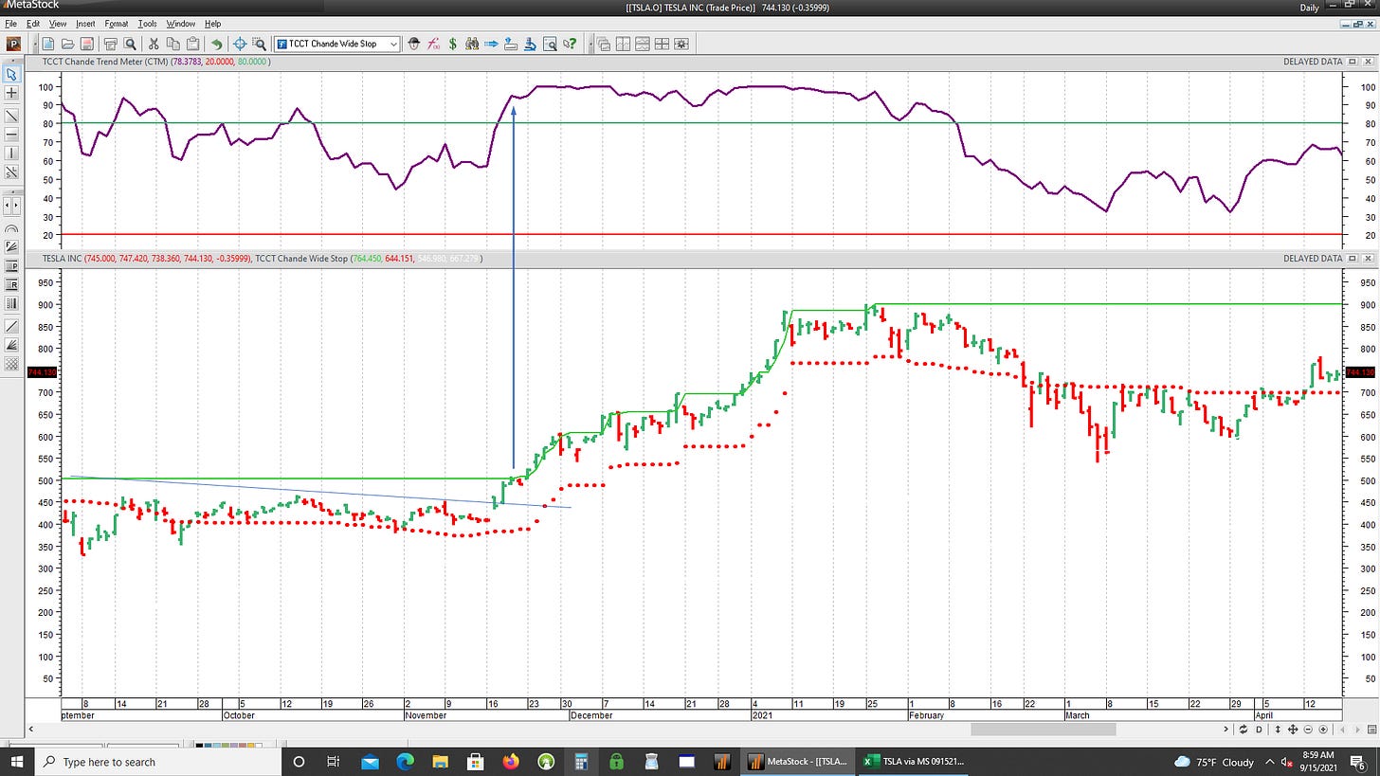Screen dimensions: 1380x776
Task: Open the Expert Advisor hat icon
Action: click(413, 44)
